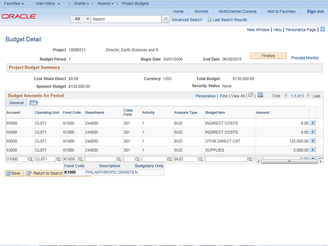The image size is (328, 246).
Task: Click the Analysis Type lookup magnifier
Action: pos(201,159)
